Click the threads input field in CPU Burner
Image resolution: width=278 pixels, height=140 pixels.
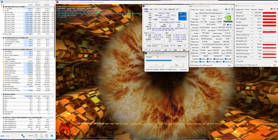(x=155, y=57)
